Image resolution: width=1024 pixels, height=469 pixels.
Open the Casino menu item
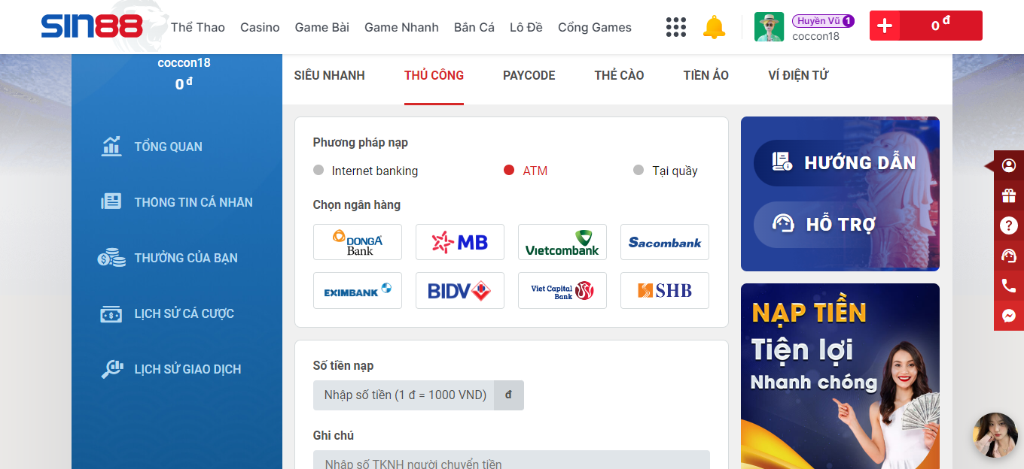260,27
